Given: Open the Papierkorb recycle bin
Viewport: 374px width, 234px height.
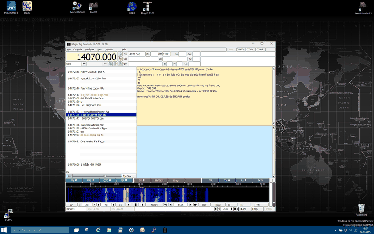Looking at the screenshot, I should 361,210.
